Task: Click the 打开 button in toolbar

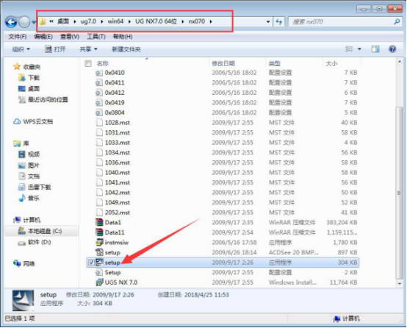Action: 55,49
